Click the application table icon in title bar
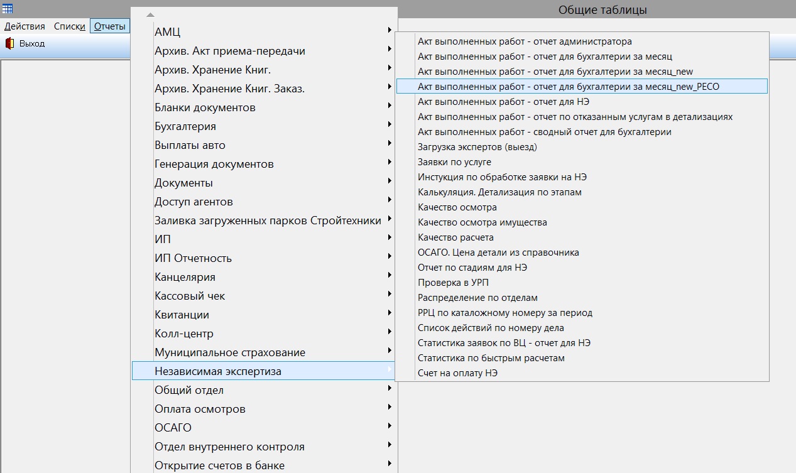Viewport: 796px width, 473px height. point(8,8)
